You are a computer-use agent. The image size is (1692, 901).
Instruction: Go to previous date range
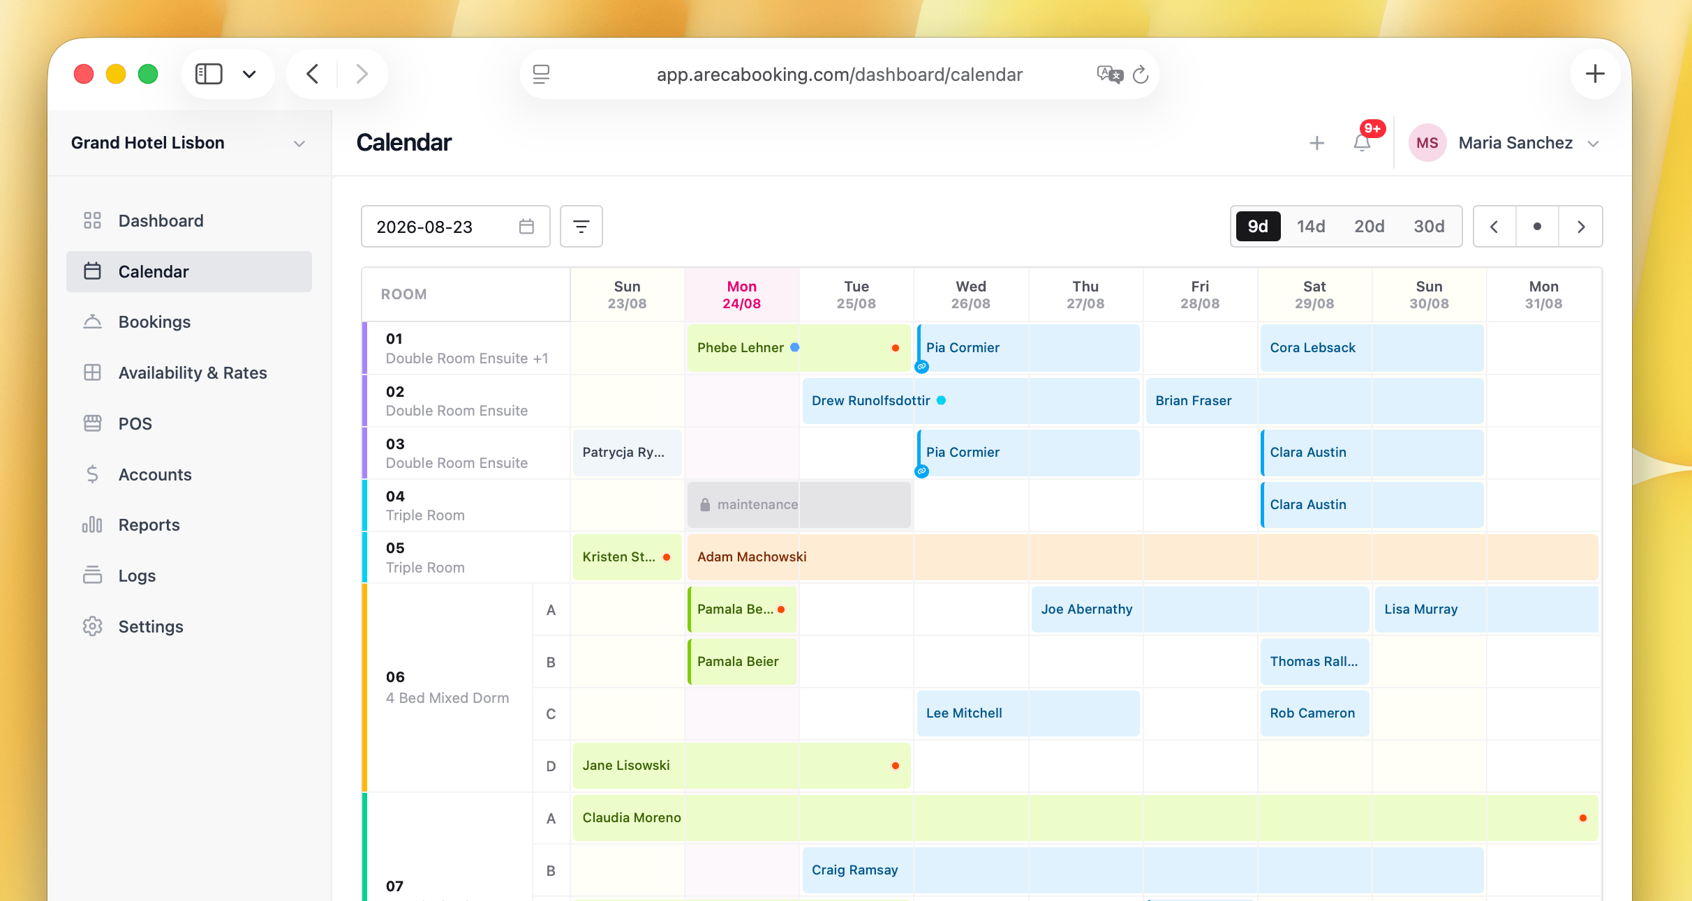click(1494, 227)
